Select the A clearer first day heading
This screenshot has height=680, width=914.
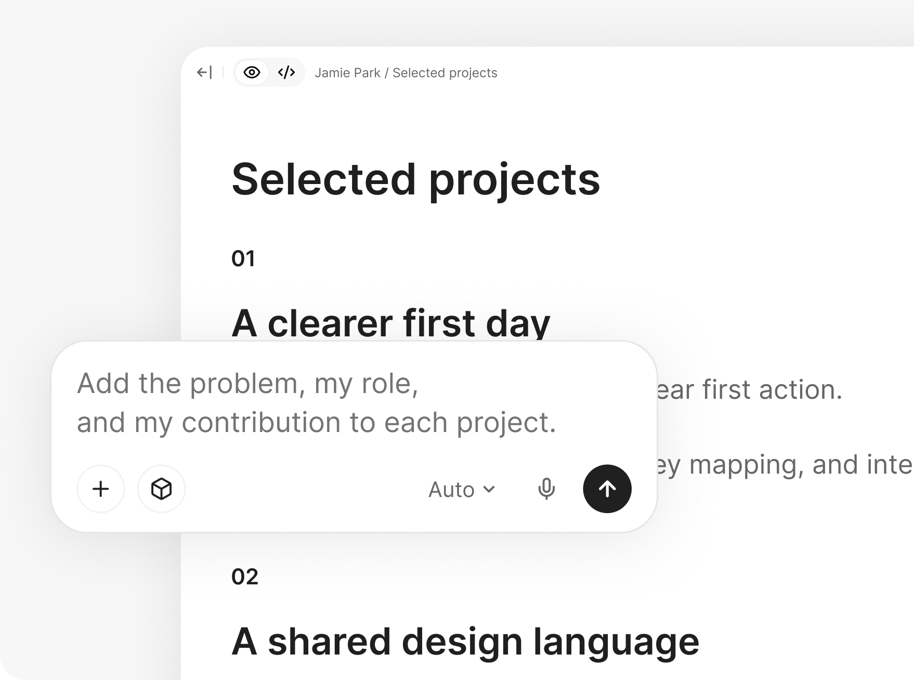click(x=390, y=323)
